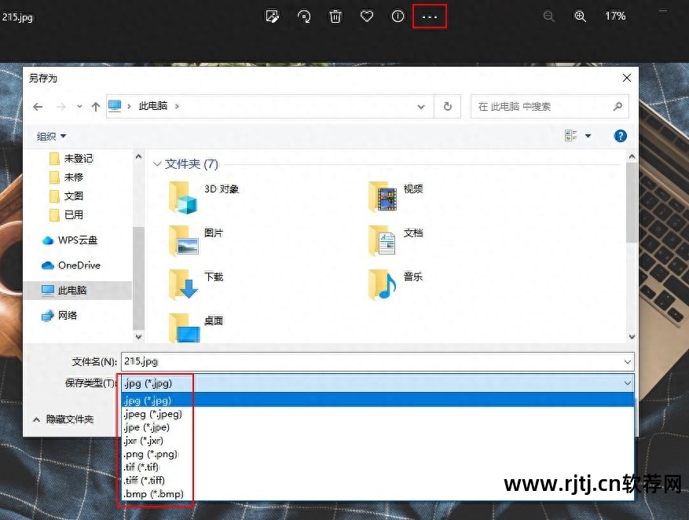Screen dimensions: 689x520
Task: Select the 已用 folder in sidebar
Action: pos(66,214)
